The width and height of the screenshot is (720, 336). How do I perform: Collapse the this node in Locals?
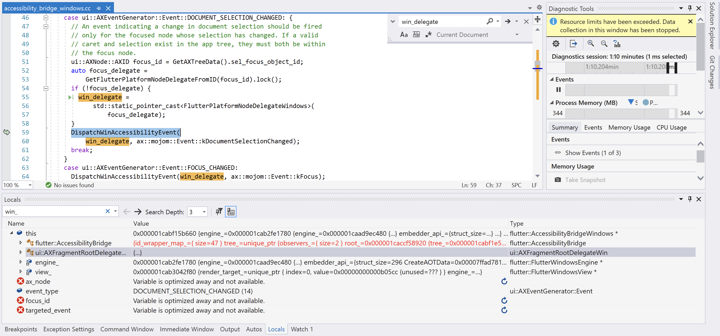point(11,233)
